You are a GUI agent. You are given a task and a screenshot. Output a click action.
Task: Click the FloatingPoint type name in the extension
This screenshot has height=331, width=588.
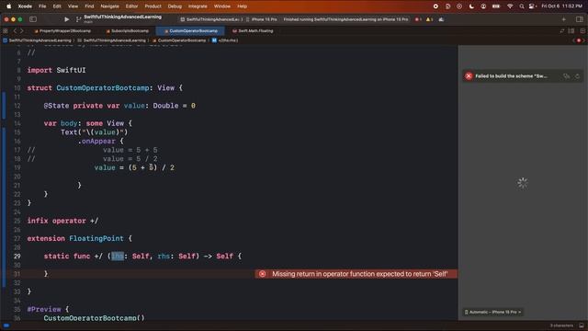96,239
